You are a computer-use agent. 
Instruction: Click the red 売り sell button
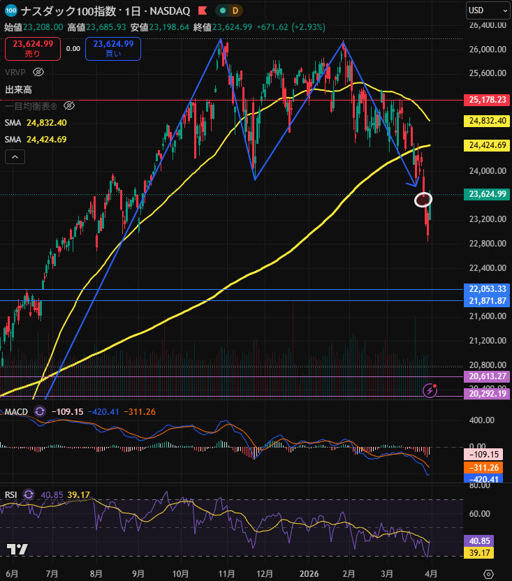[32, 48]
